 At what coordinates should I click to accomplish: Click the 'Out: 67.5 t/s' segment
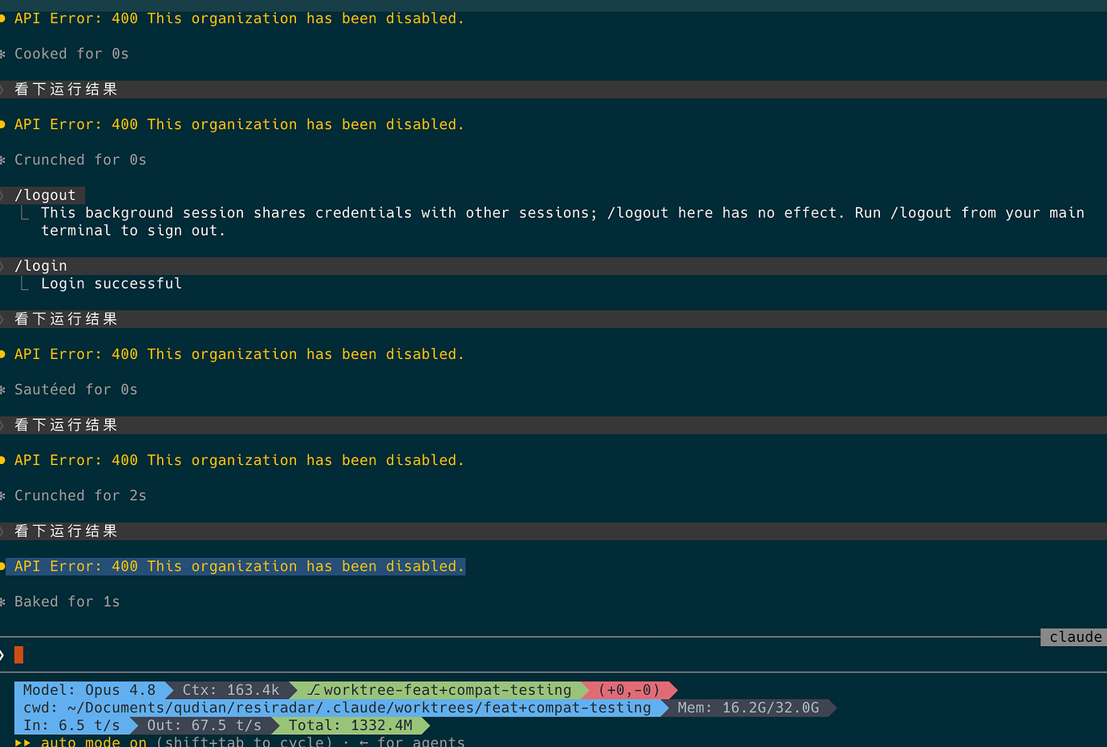tap(204, 725)
